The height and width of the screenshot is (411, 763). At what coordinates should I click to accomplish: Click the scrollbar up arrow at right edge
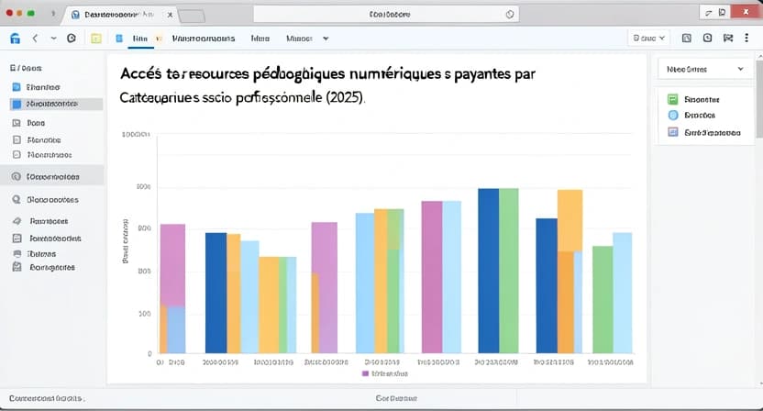759,57
